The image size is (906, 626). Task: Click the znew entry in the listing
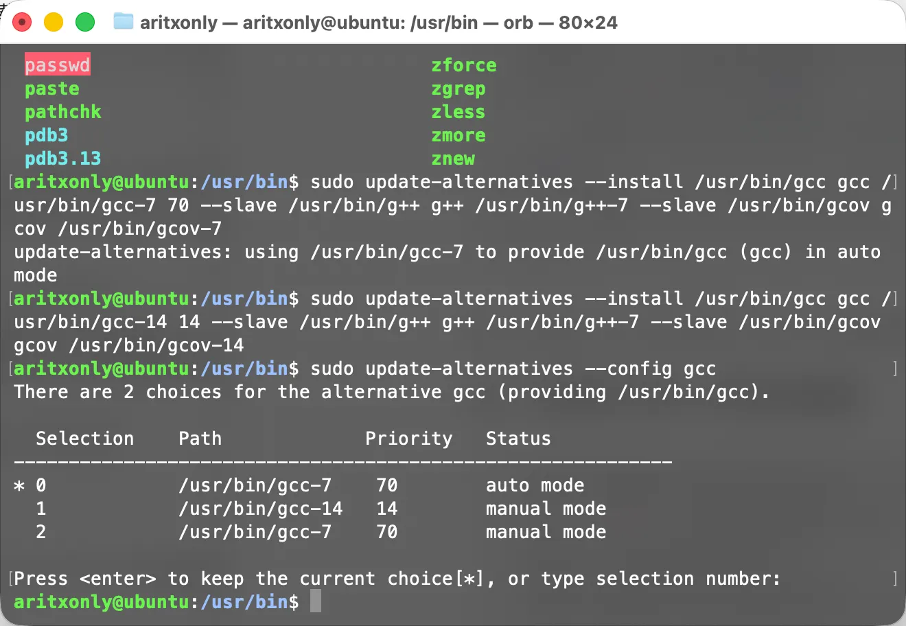coord(453,159)
